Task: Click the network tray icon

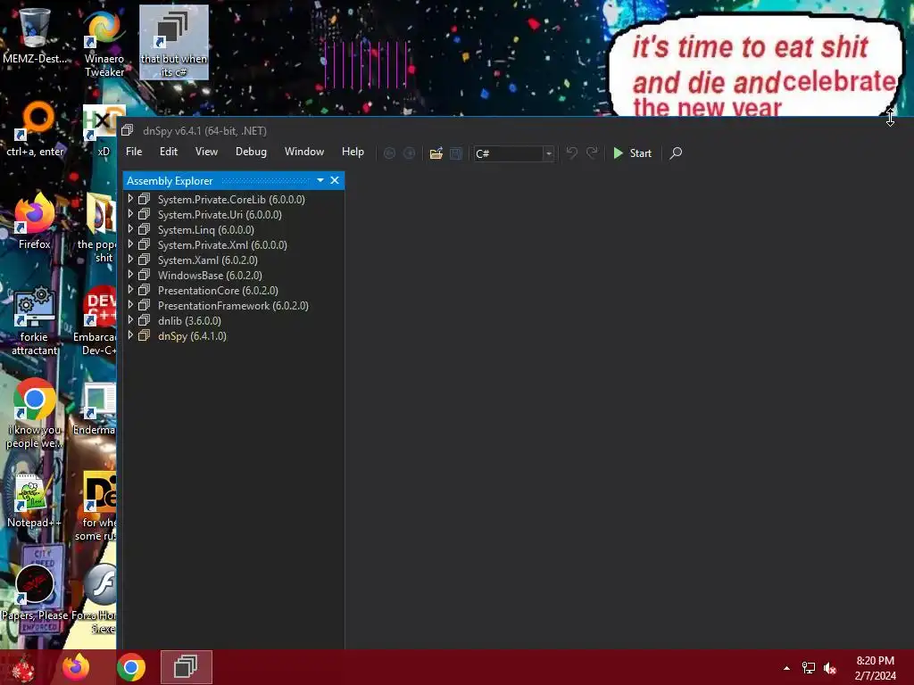Action: [809, 668]
